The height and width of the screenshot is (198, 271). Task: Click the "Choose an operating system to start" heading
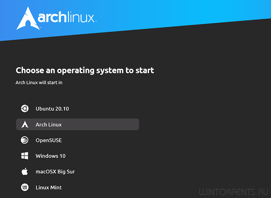pyautogui.click(x=85, y=70)
